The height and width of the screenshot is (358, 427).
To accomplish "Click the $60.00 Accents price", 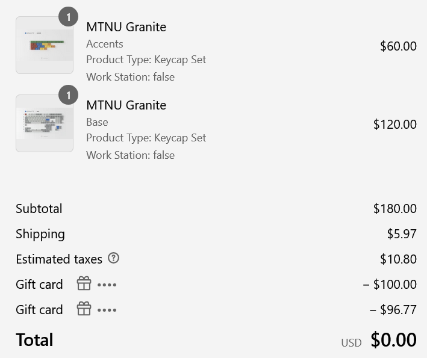I will pyautogui.click(x=398, y=46).
